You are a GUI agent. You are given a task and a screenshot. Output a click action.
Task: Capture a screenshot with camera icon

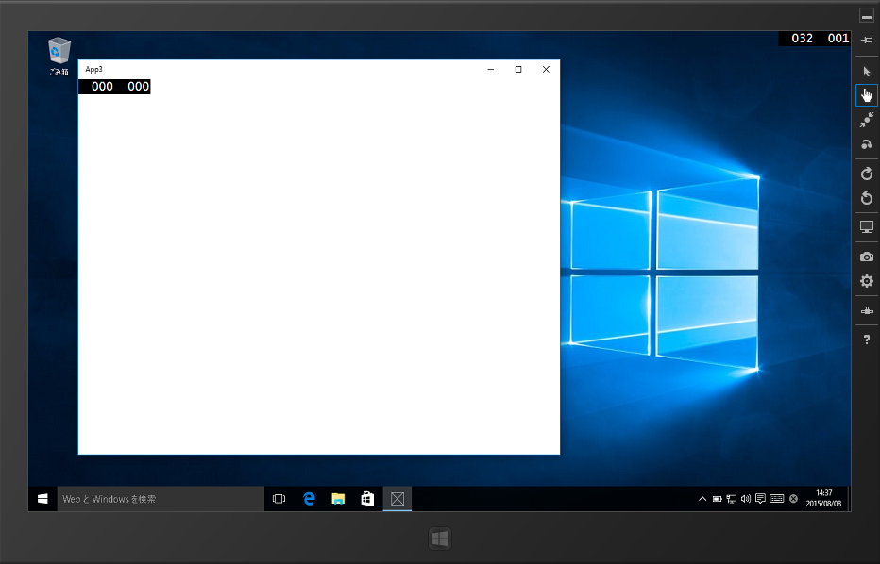click(x=866, y=257)
